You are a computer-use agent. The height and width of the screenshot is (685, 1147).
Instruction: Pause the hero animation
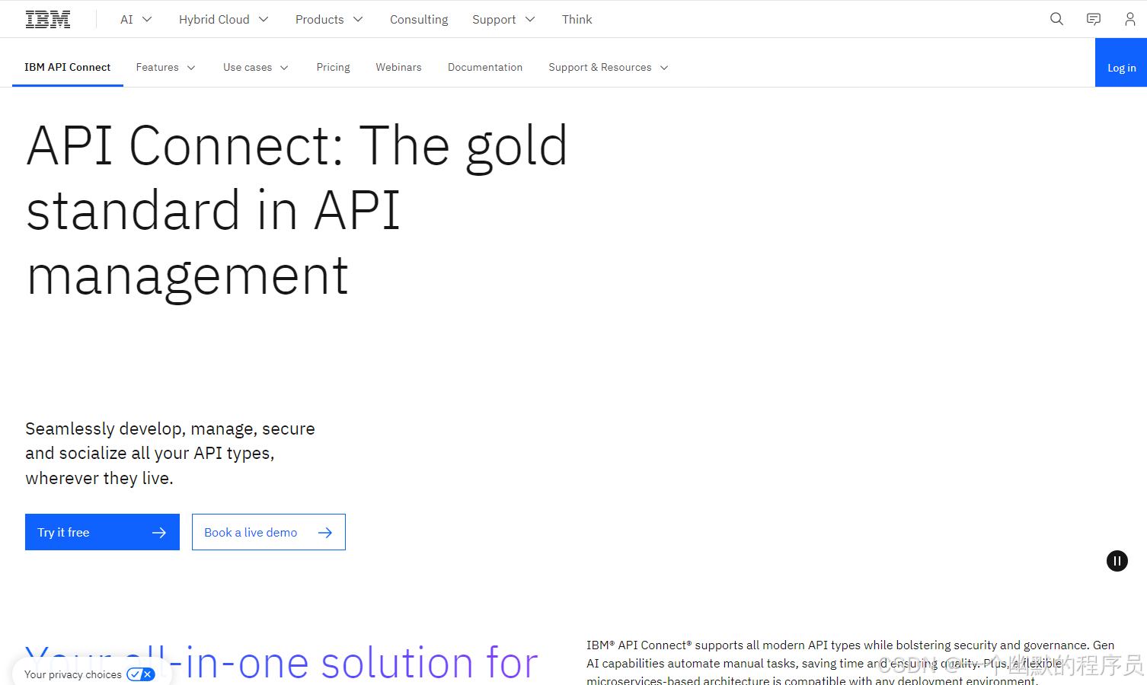tap(1117, 561)
